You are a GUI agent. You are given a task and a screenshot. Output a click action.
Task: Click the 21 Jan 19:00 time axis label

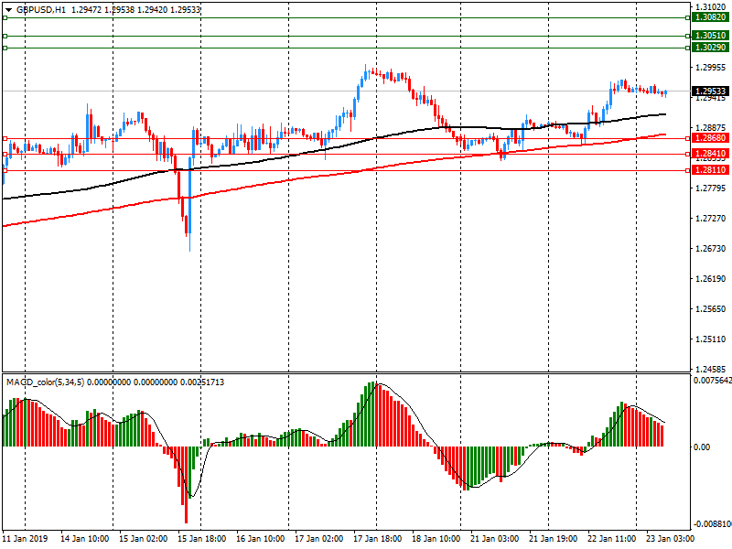click(x=554, y=538)
